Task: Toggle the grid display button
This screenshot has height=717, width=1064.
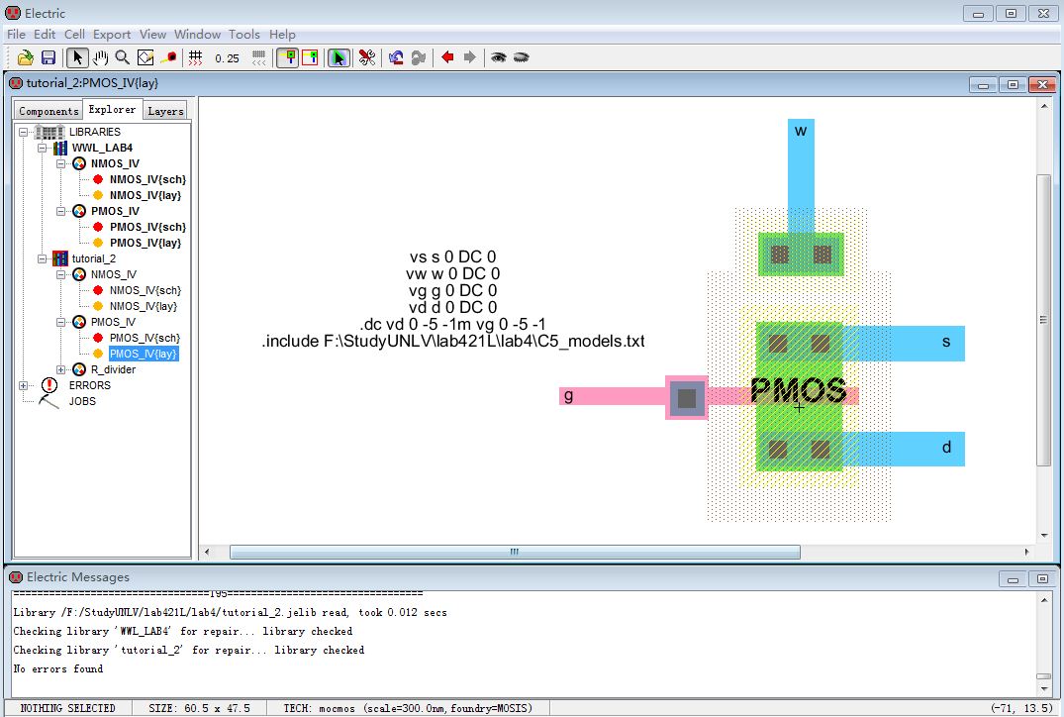Action: coord(196,58)
